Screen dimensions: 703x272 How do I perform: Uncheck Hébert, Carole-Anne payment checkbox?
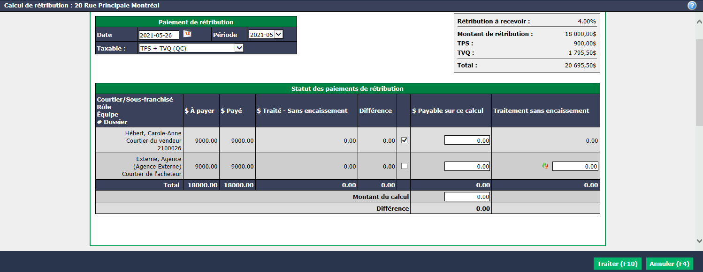pos(404,140)
